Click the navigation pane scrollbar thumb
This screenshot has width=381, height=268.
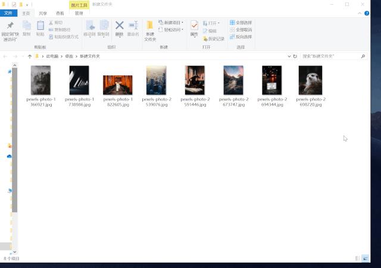14,140
